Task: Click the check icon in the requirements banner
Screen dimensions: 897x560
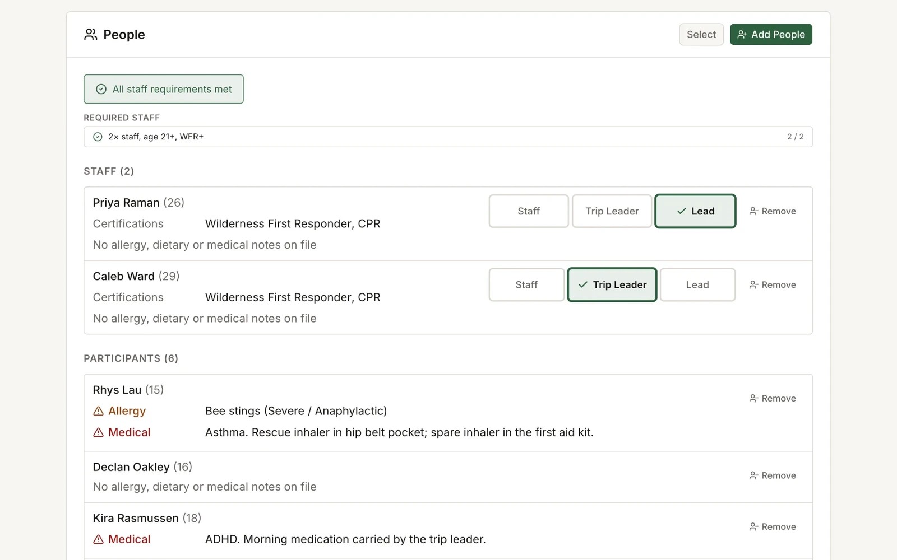Action: pos(101,89)
